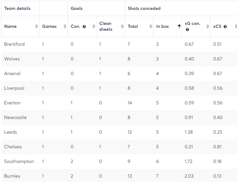Viewport: 237px width, 182px height.
Task: Select the Brentford row name
Action: point(14,44)
